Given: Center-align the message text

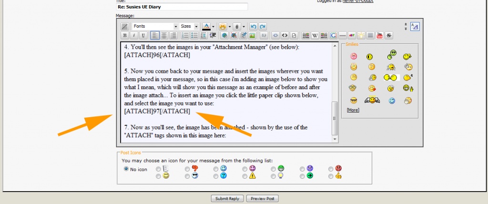Looking at the screenshot, I should click(x=164, y=35).
